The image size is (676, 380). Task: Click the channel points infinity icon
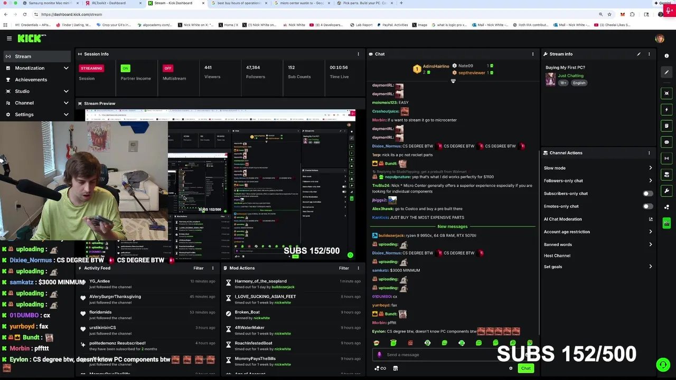[x=380, y=368]
